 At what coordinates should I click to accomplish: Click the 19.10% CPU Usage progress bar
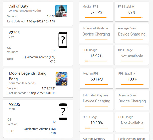pyautogui.click(x=96, y=128)
